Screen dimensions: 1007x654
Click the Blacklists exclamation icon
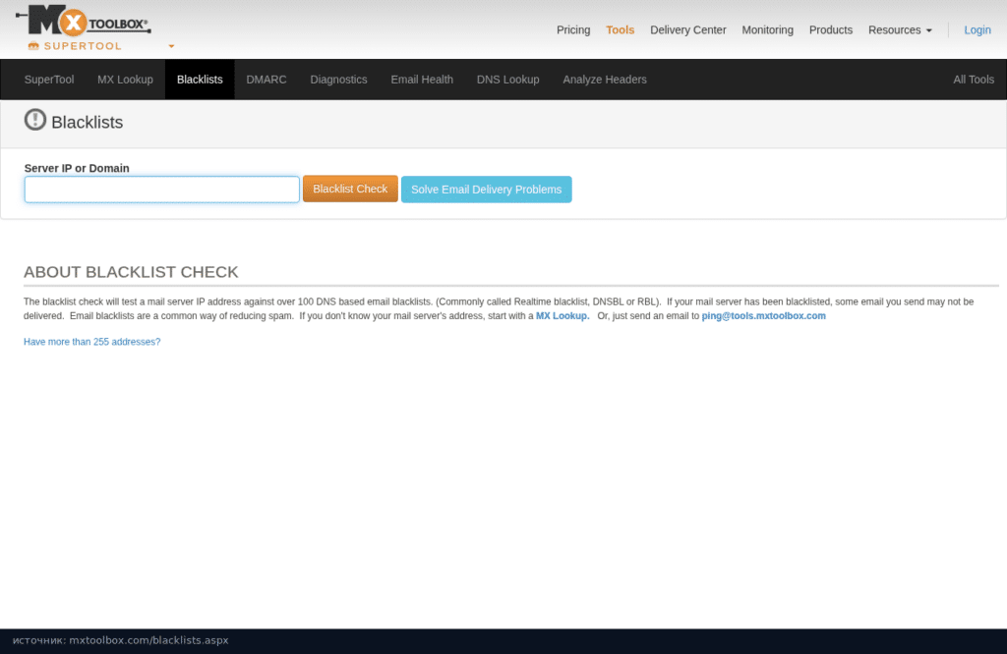pos(35,120)
